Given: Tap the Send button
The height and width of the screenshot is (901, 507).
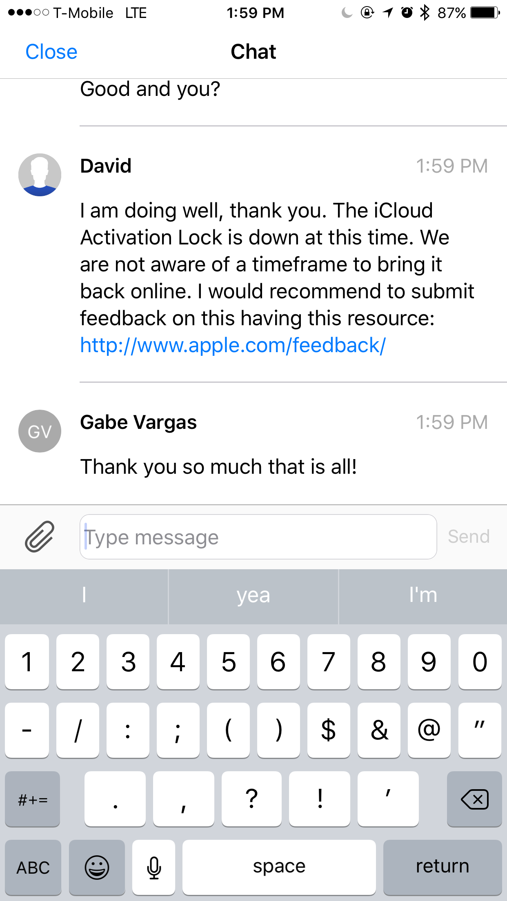Looking at the screenshot, I should coord(469,537).
